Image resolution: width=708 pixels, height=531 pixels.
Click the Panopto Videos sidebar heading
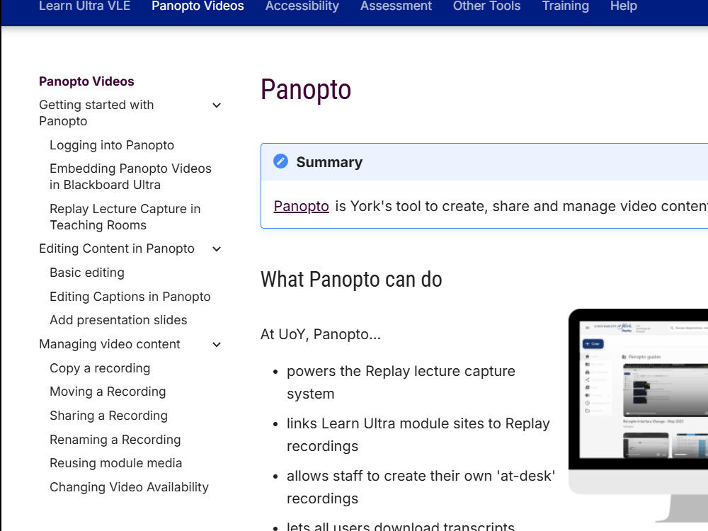pyautogui.click(x=86, y=81)
